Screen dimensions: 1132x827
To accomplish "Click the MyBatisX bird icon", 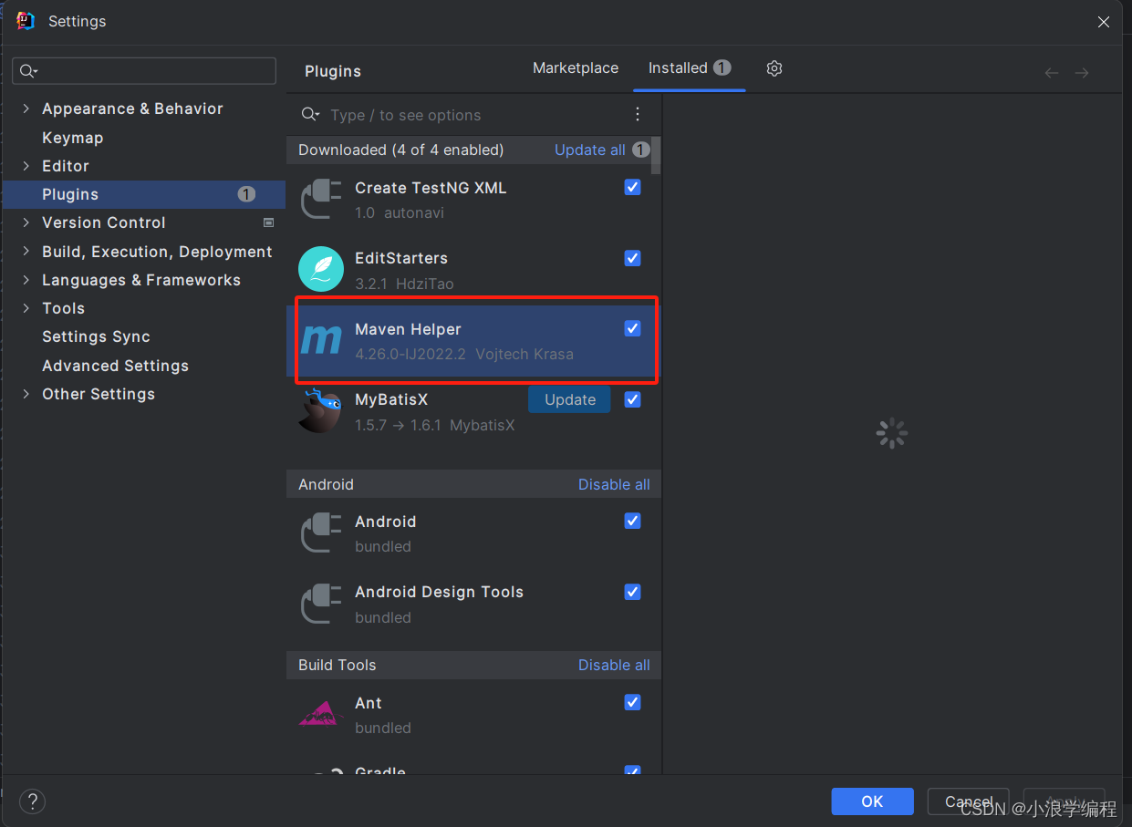I will coord(320,410).
